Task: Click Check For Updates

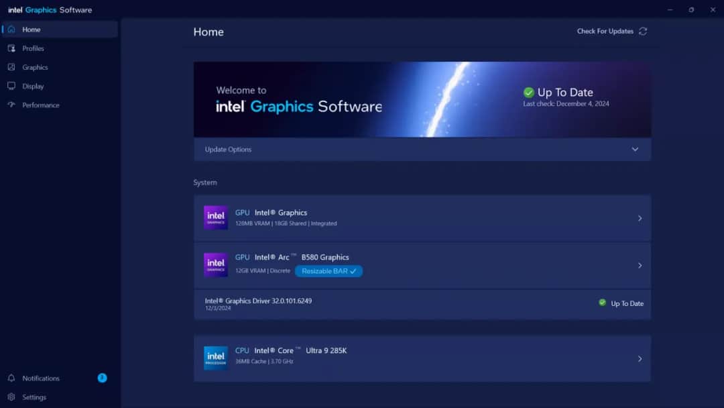Action: [604, 31]
